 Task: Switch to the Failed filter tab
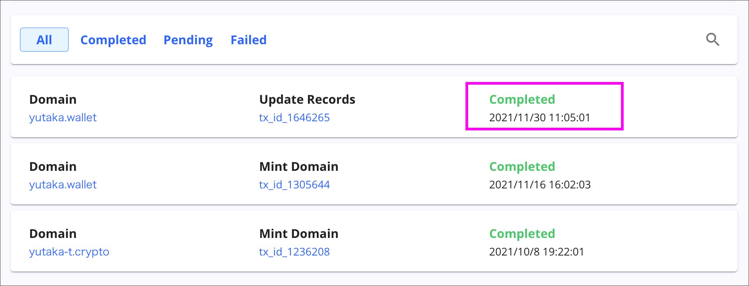(248, 40)
